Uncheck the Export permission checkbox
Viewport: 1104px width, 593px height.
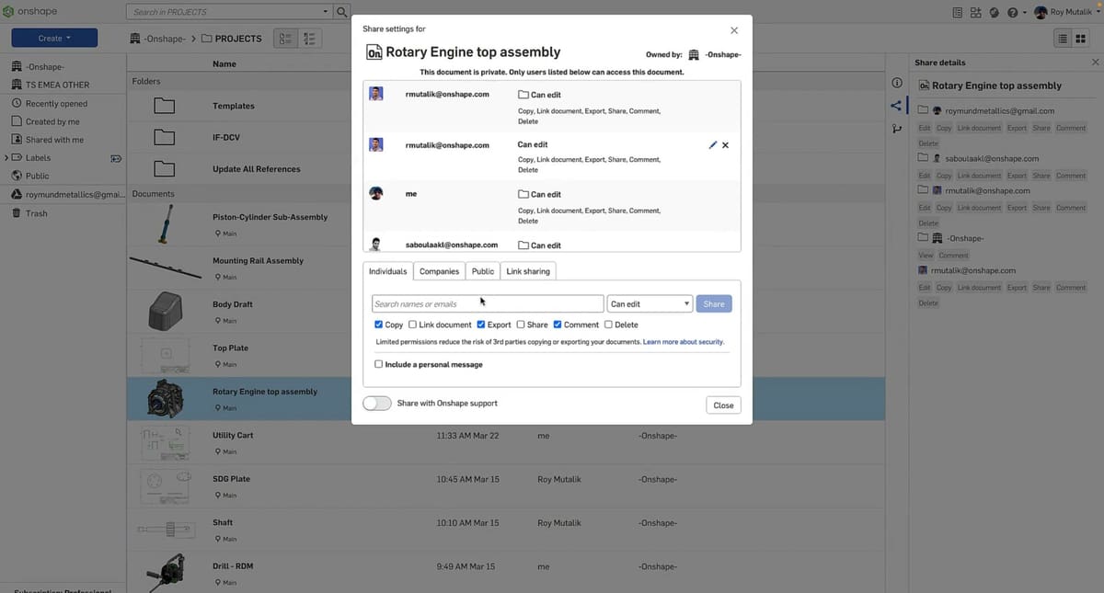coord(481,325)
